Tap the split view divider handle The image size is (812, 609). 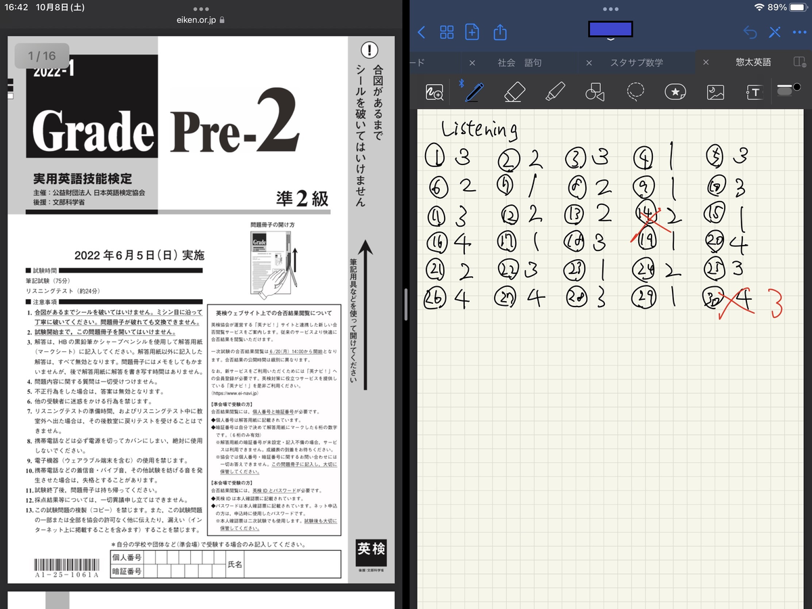[x=405, y=304]
